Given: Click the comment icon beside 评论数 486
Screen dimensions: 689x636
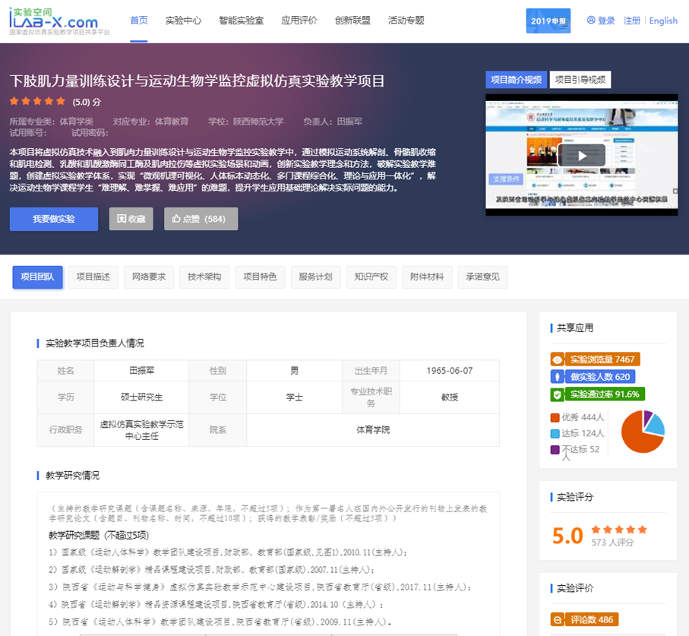Looking at the screenshot, I should pyautogui.click(x=558, y=619).
